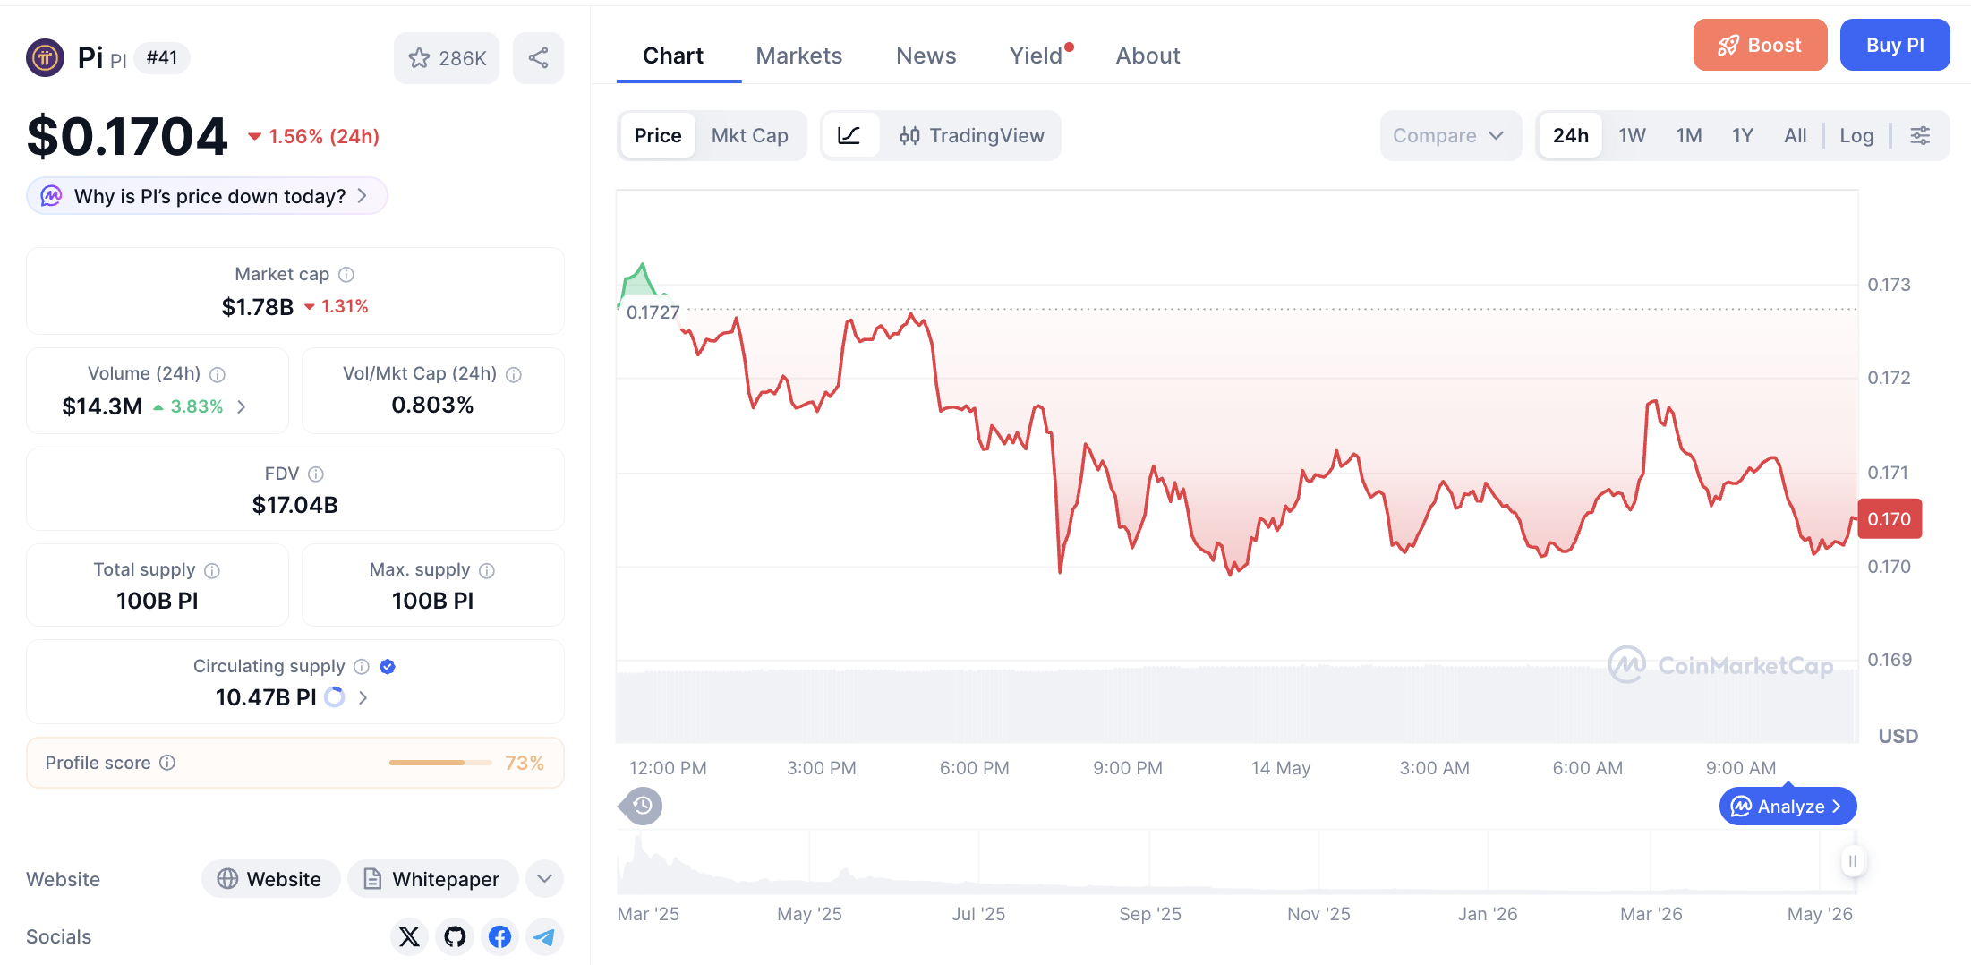Select the line chart view icon
The width and height of the screenshot is (1971, 965).
849,135
